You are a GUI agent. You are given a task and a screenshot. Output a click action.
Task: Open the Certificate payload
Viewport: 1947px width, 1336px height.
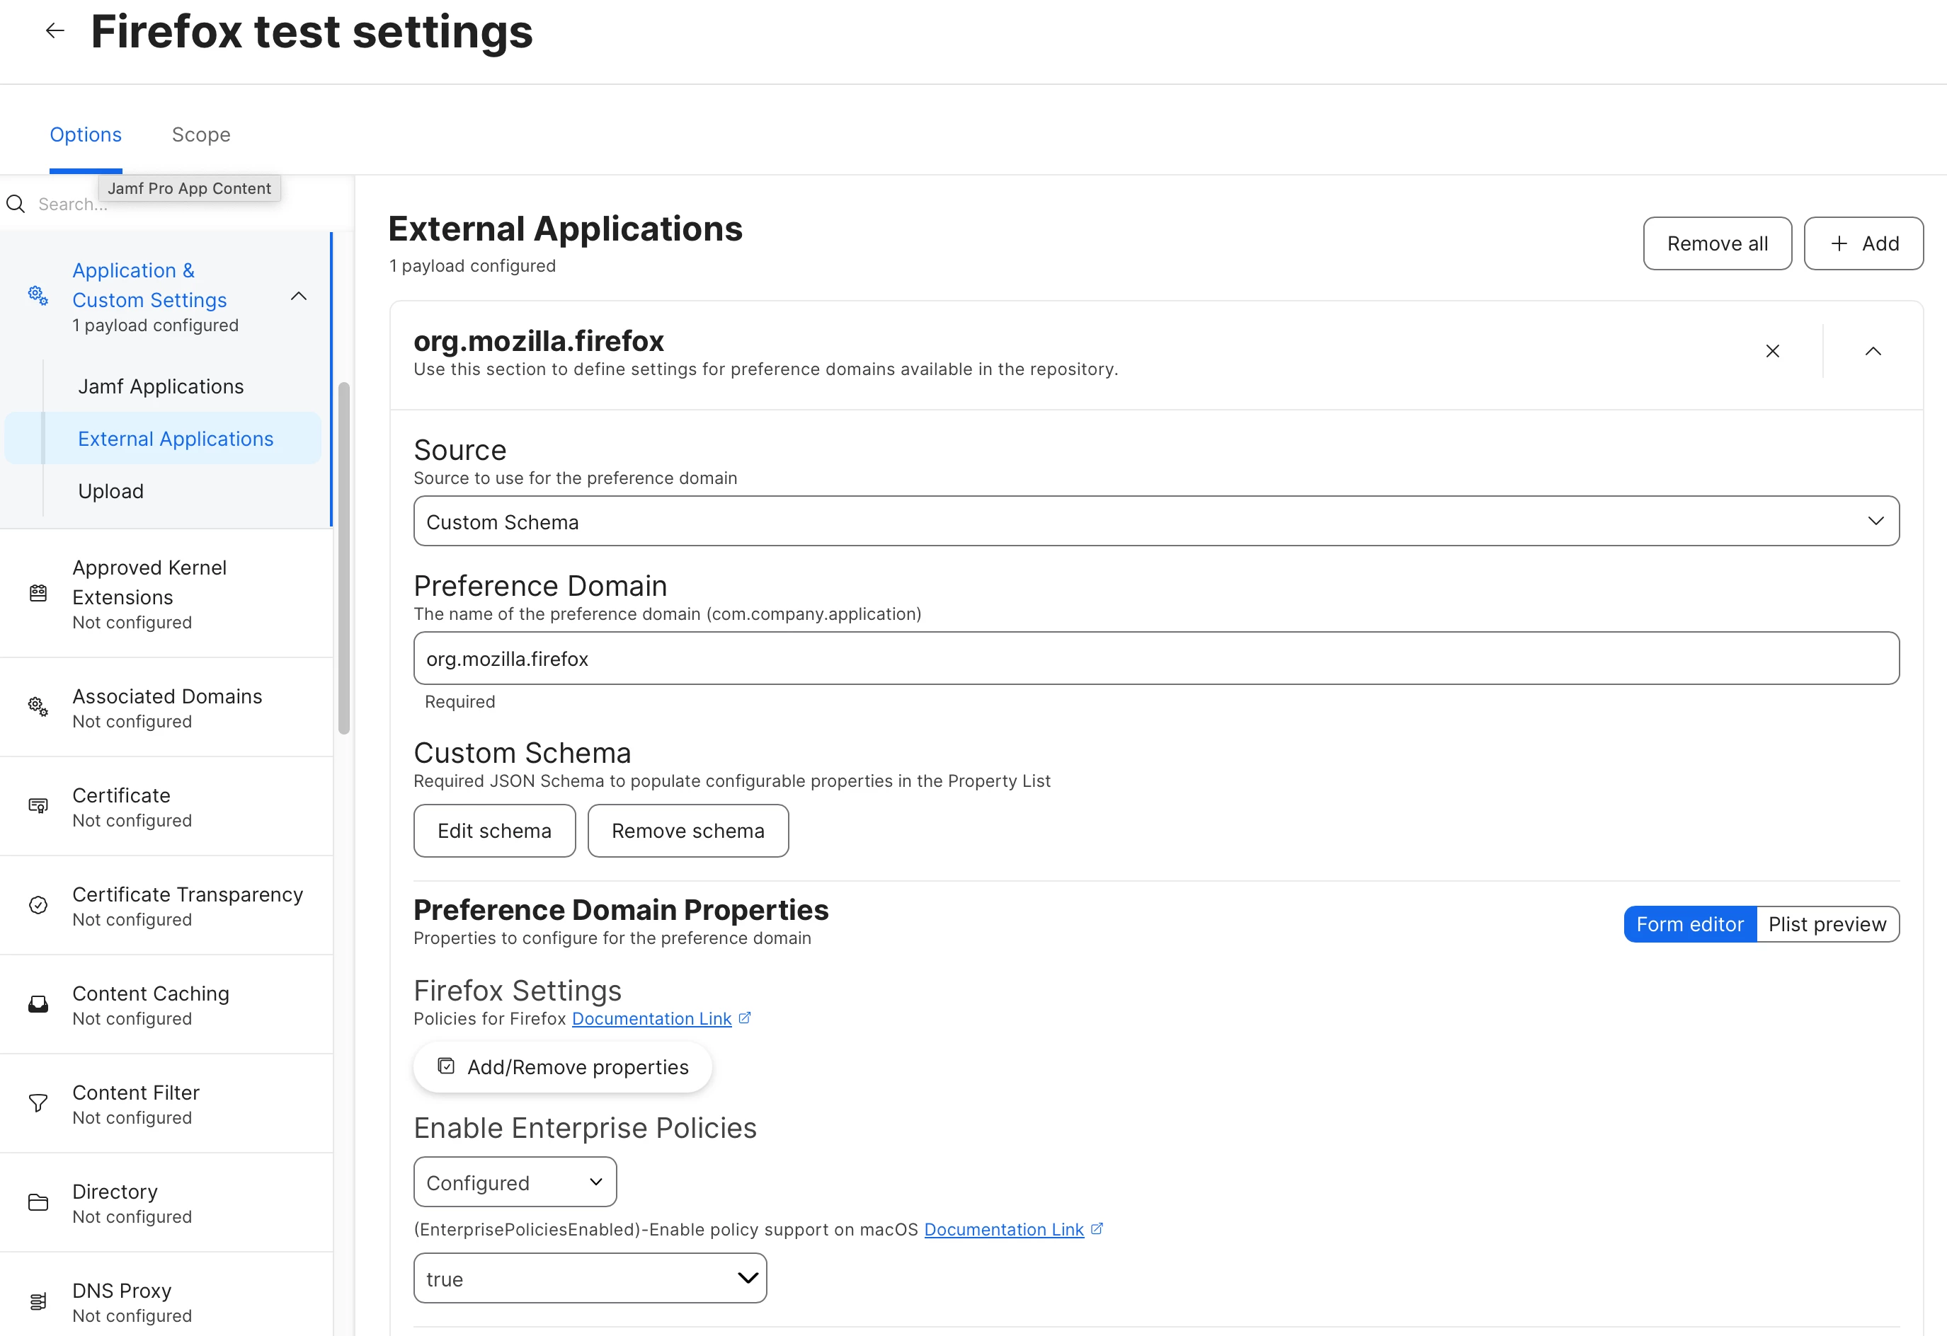(166, 806)
